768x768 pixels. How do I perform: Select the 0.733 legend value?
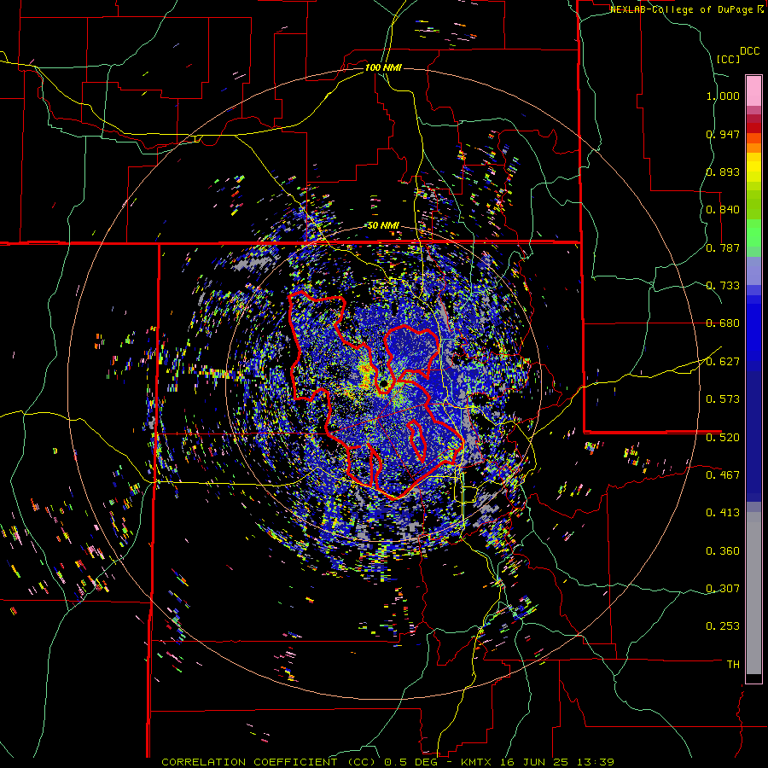pos(723,286)
